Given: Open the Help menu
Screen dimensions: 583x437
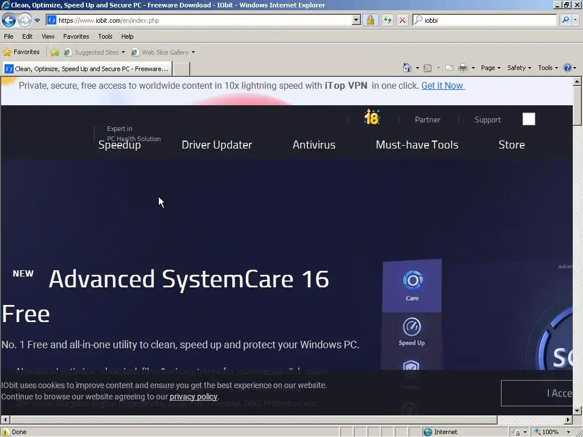Looking at the screenshot, I should [127, 36].
